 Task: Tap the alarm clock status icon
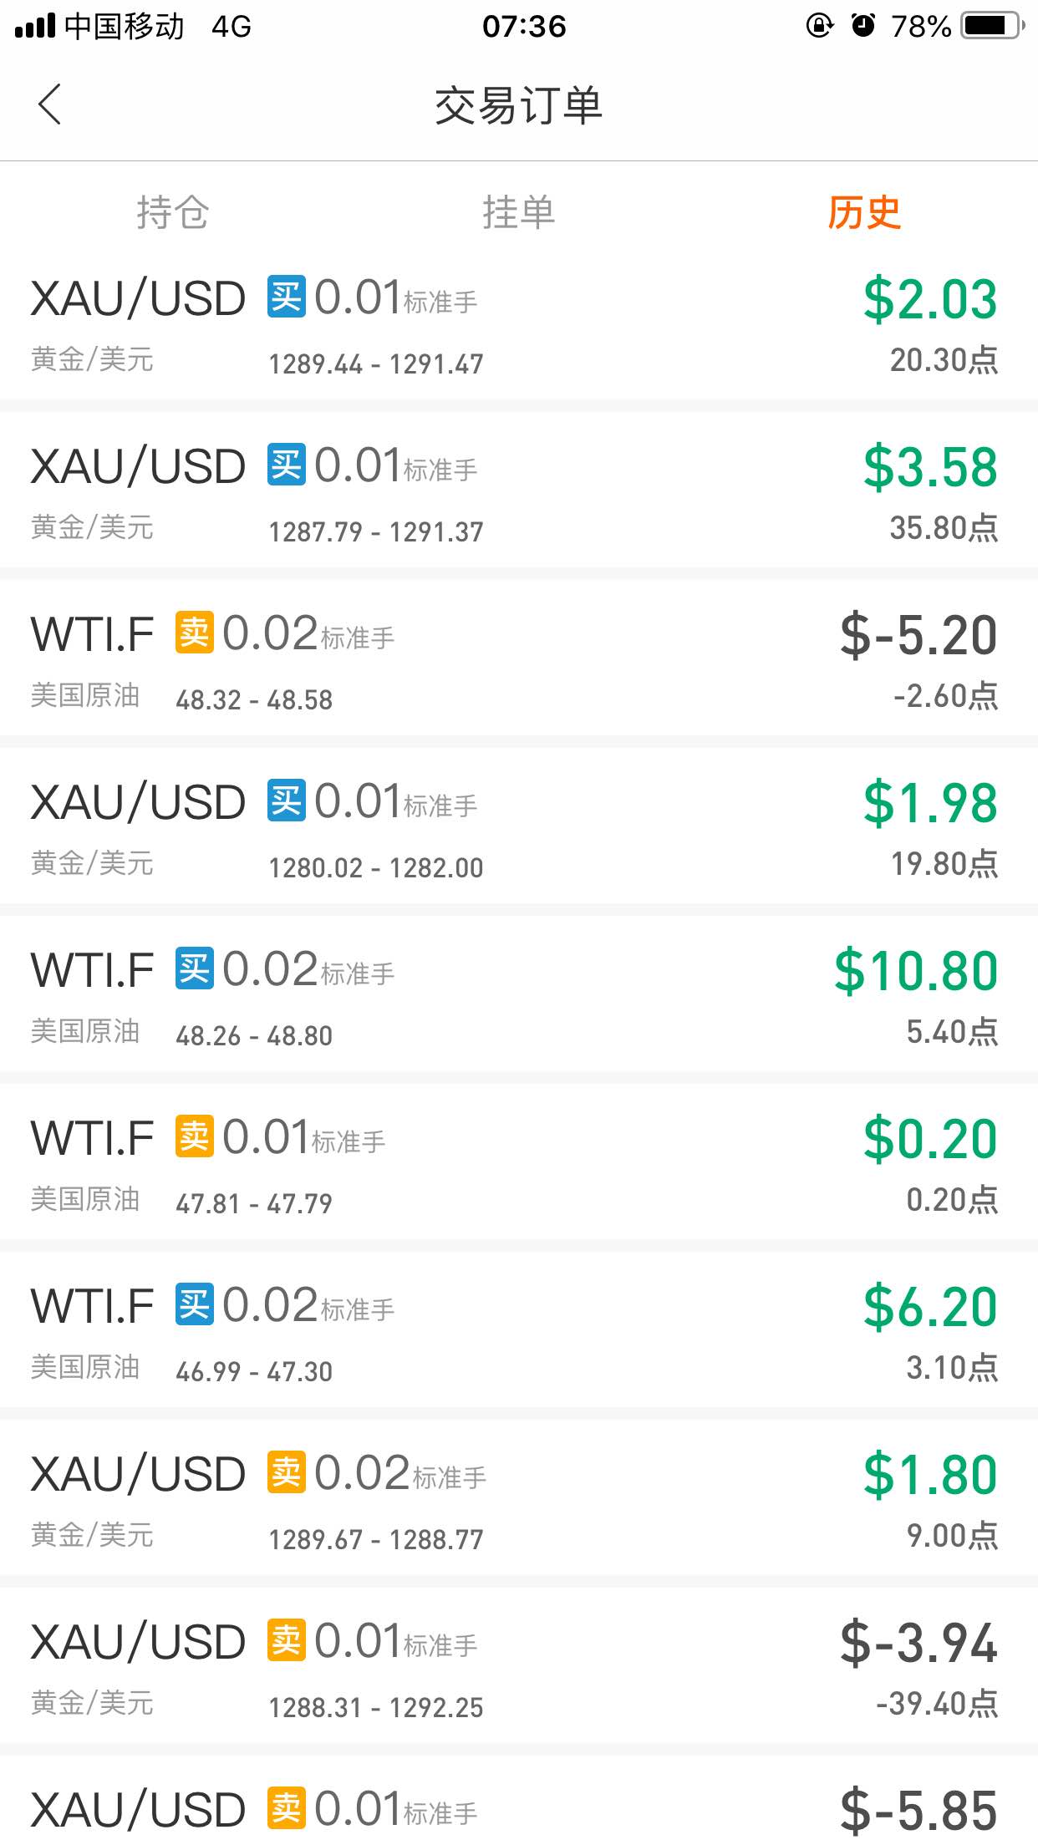(x=863, y=26)
